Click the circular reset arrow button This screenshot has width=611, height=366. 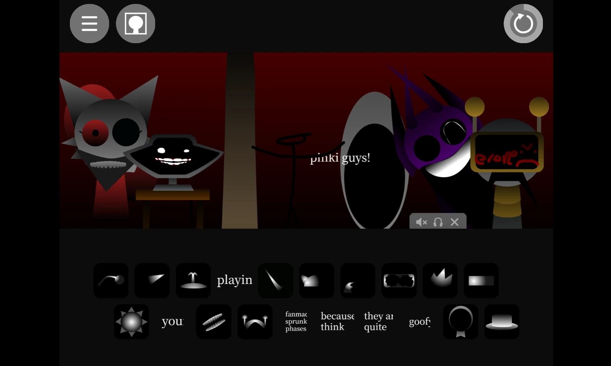(x=523, y=24)
